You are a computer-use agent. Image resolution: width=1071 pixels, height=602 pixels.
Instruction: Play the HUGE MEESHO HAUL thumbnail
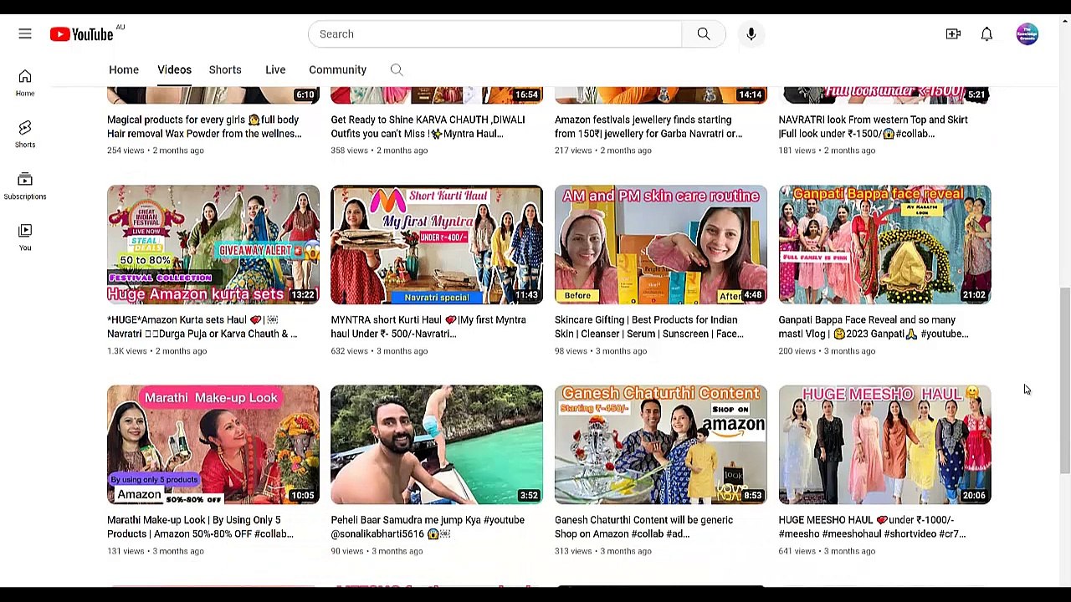(885, 445)
